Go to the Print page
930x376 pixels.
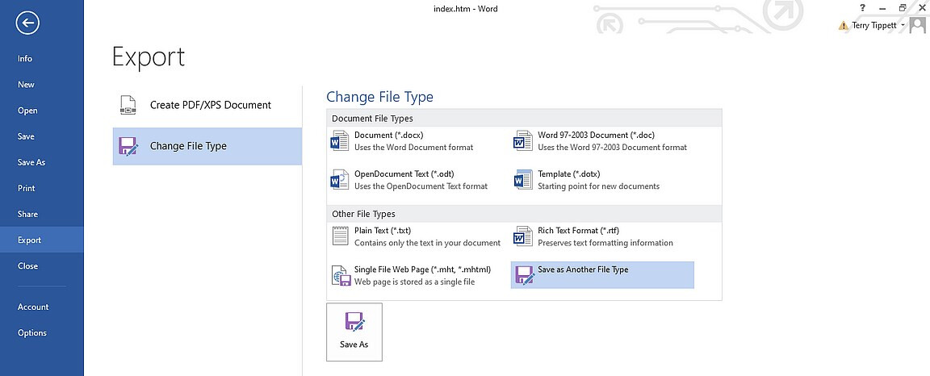coord(27,188)
